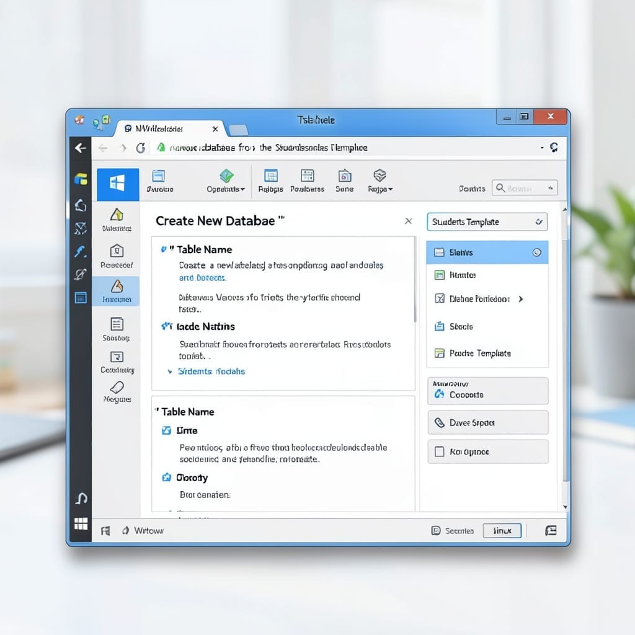Click the Coocatte button
This screenshot has width=635, height=635.
[x=488, y=391]
